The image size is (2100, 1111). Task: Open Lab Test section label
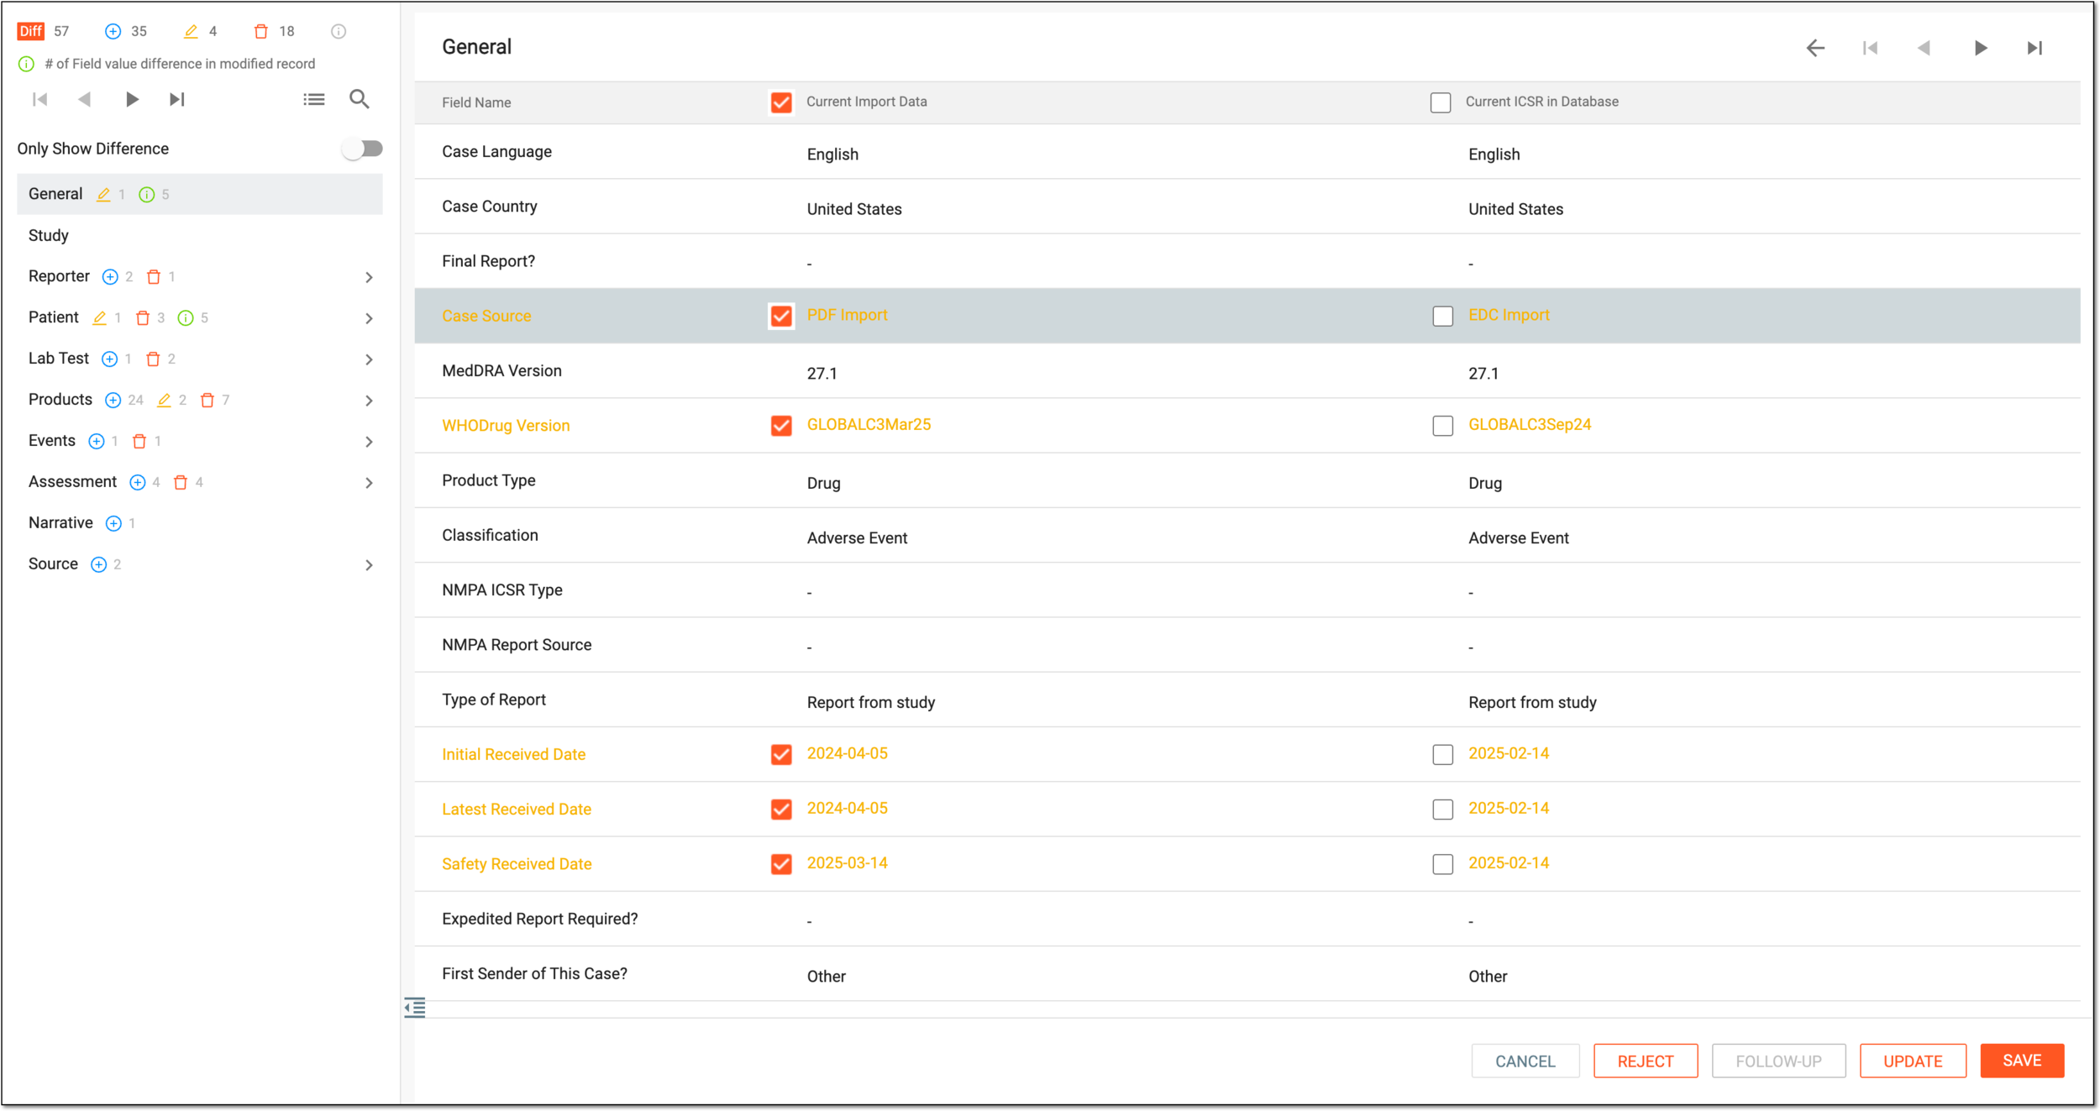[59, 358]
